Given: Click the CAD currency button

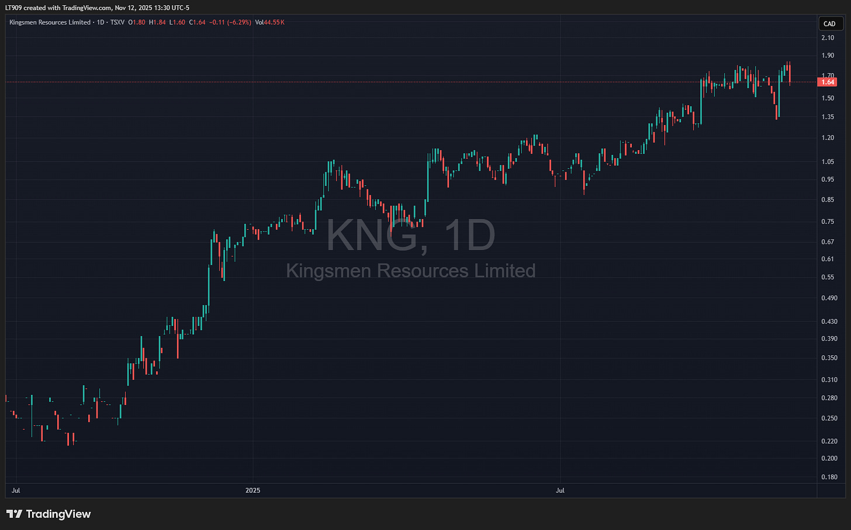Looking at the screenshot, I should (829, 24).
